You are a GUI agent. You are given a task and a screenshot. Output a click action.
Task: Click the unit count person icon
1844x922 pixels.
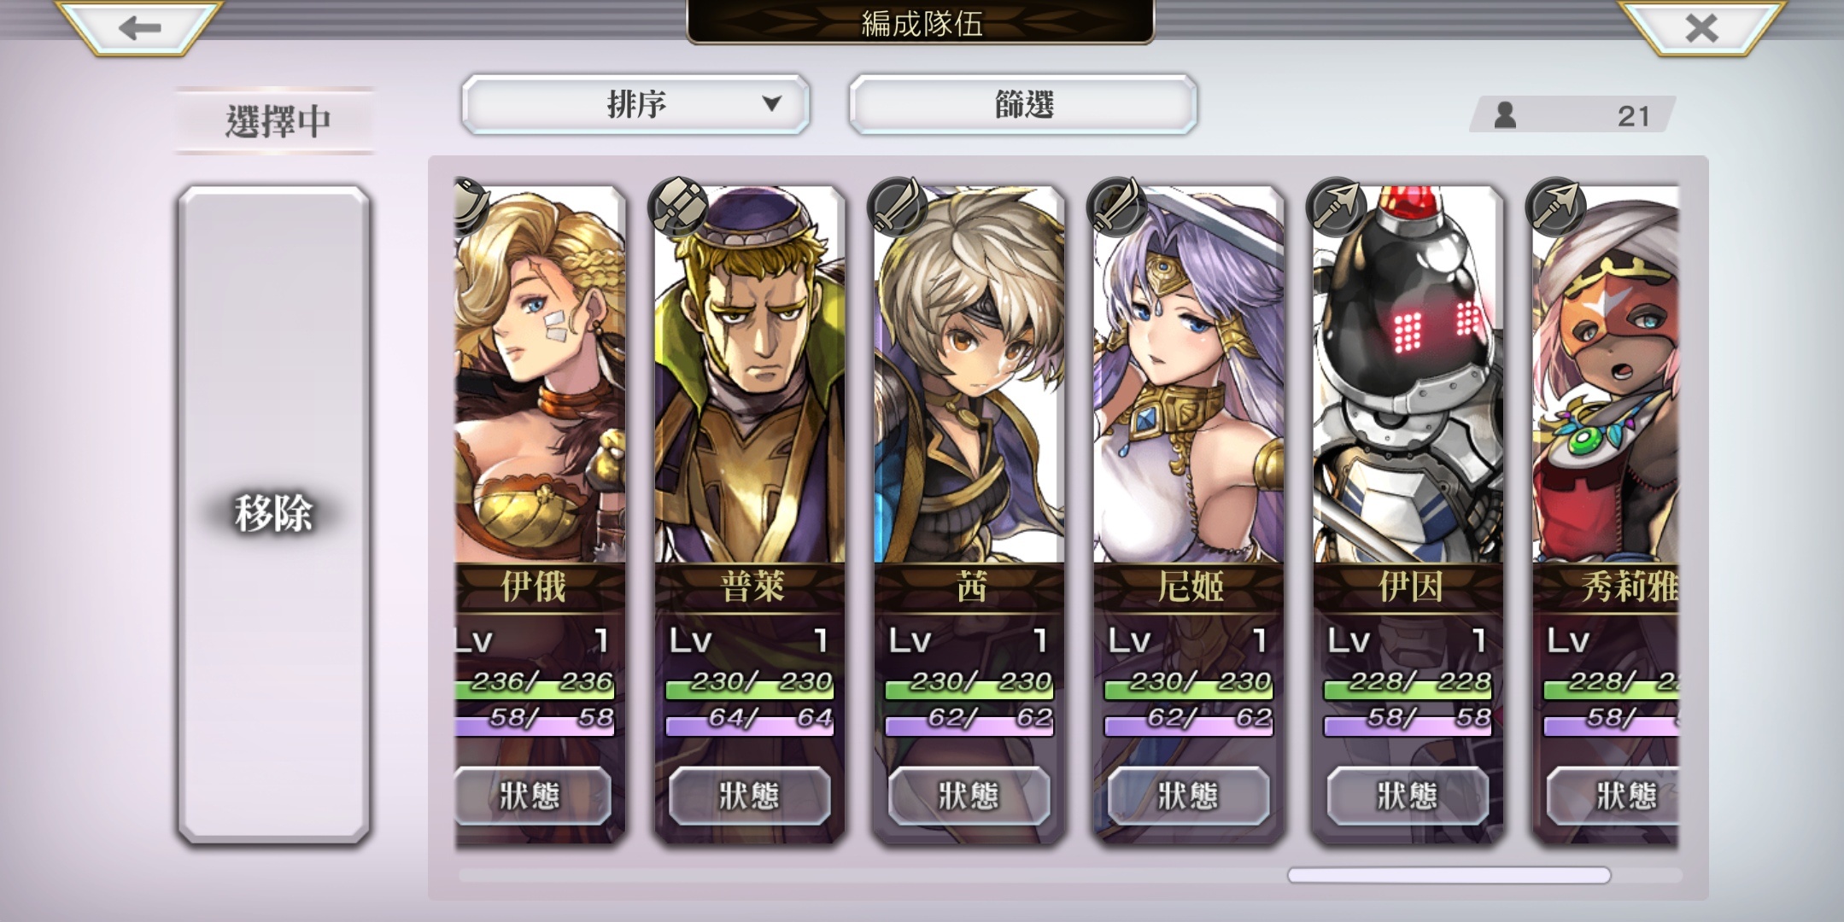(x=1505, y=115)
